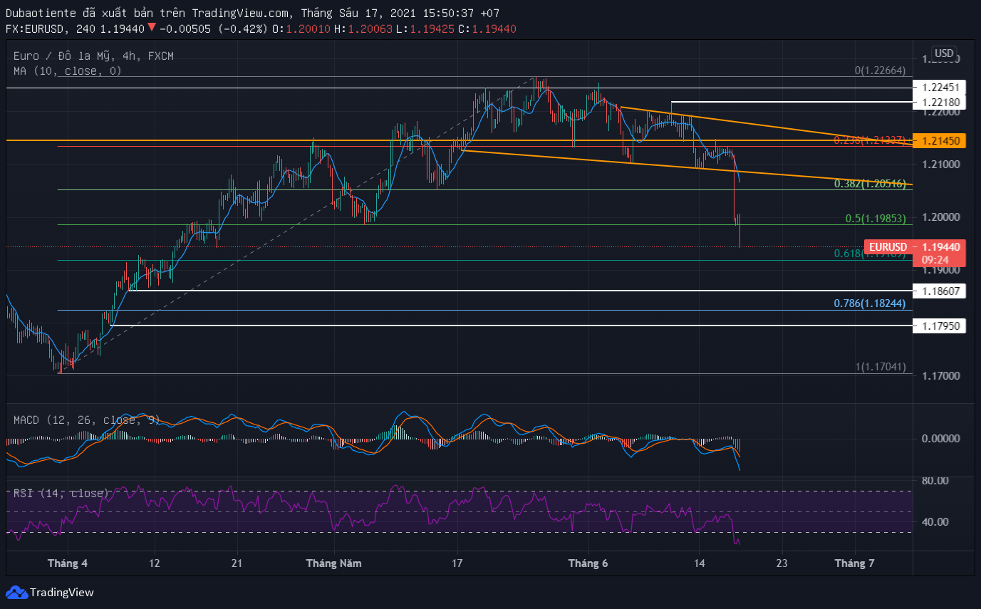Click the date 17 on time axis

[457, 563]
